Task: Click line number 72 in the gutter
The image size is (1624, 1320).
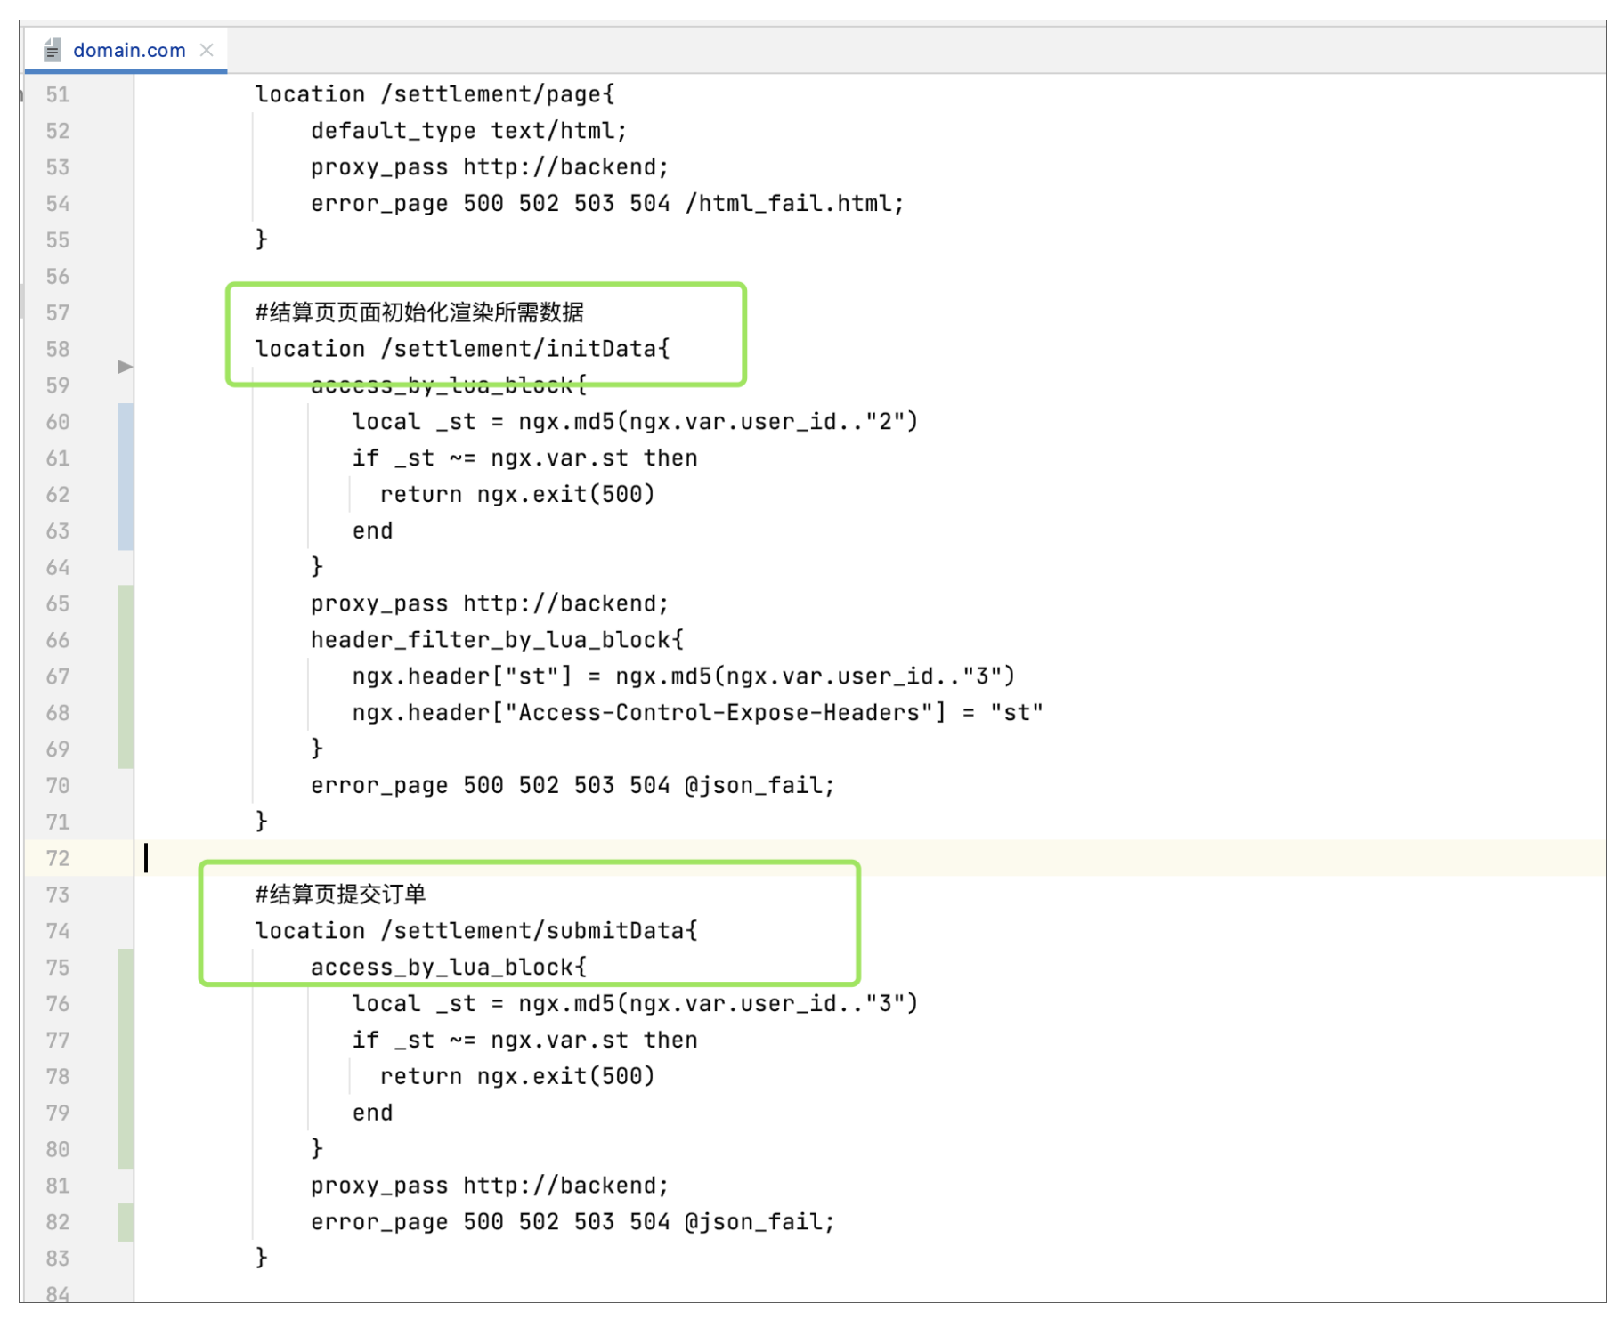Action: pyautogui.click(x=58, y=858)
